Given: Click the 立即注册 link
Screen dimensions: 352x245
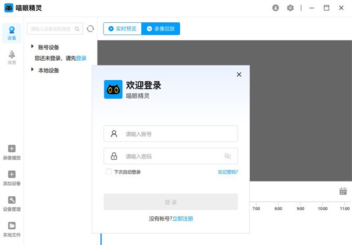Looking at the screenshot, I should click(x=182, y=219).
